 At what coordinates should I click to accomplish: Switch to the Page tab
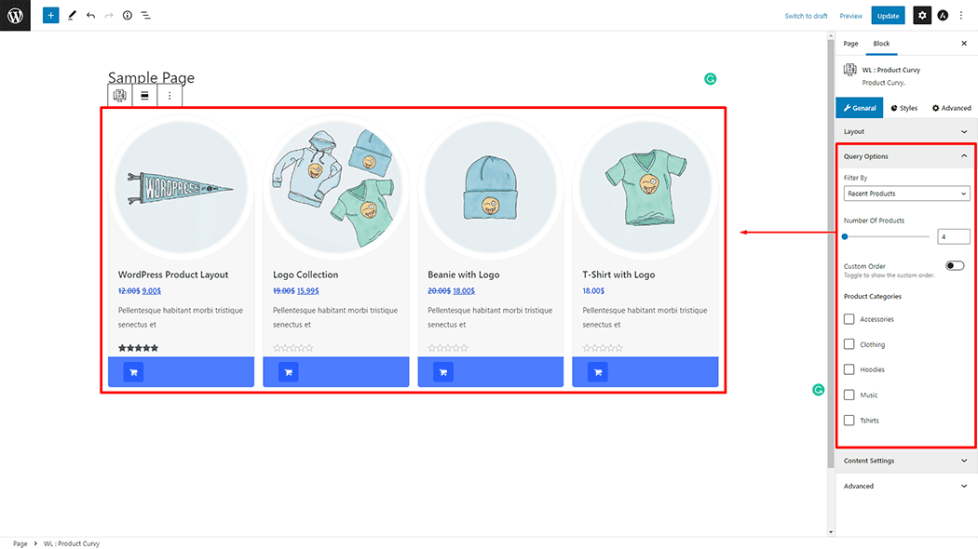click(x=850, y=44)
